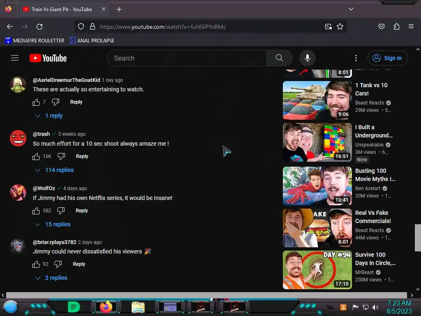Expand the 2 replies thread

point(51,278)
